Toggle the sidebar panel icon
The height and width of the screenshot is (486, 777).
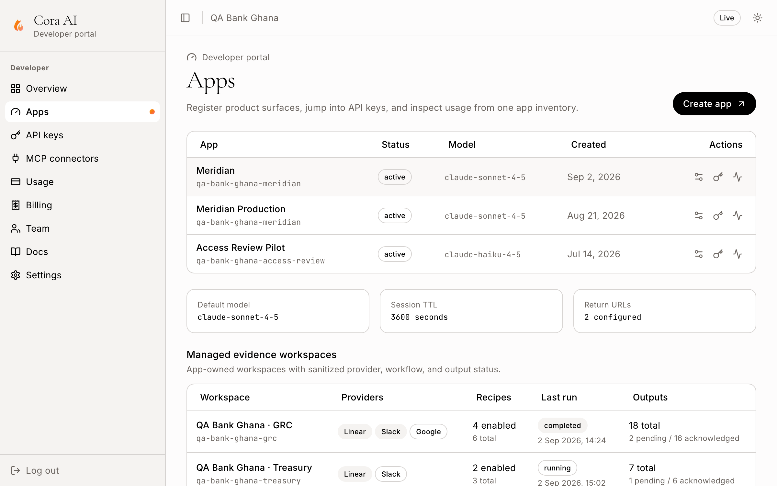(x=185, y=18)
